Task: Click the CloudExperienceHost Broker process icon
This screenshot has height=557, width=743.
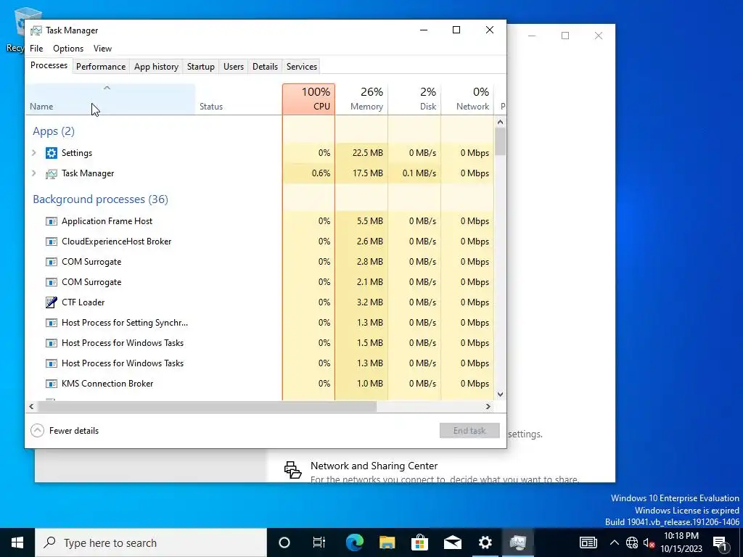Action: tap(52, 242)
